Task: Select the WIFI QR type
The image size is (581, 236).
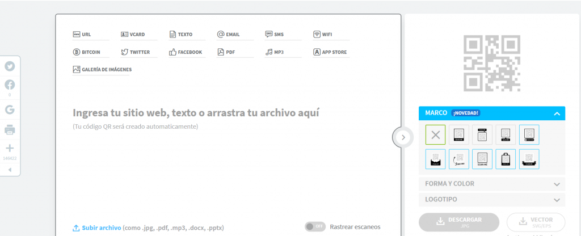Action: 322,35
